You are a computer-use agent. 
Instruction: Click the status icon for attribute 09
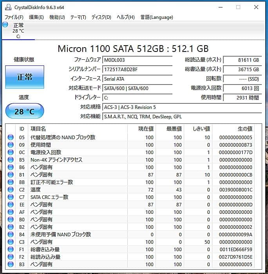(11, 145)
